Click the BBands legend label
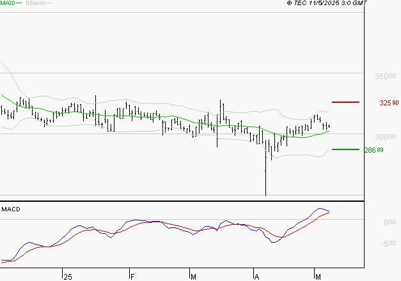The image size is (401, 281). click(35, 4)
